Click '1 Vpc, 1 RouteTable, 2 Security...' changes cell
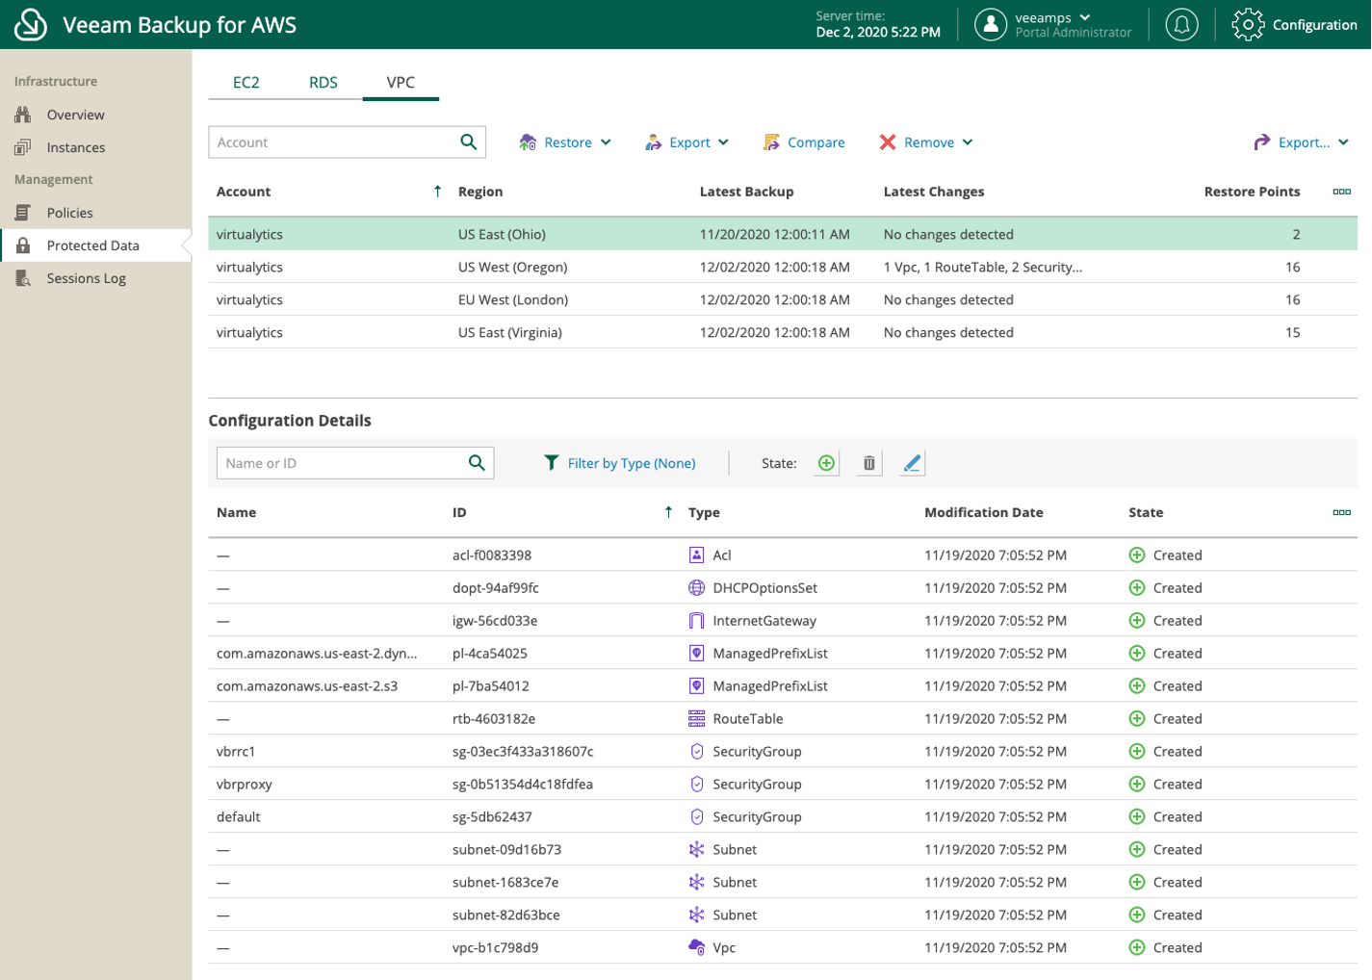Viewport: 1372px width, 980px height. coord(983,267)
